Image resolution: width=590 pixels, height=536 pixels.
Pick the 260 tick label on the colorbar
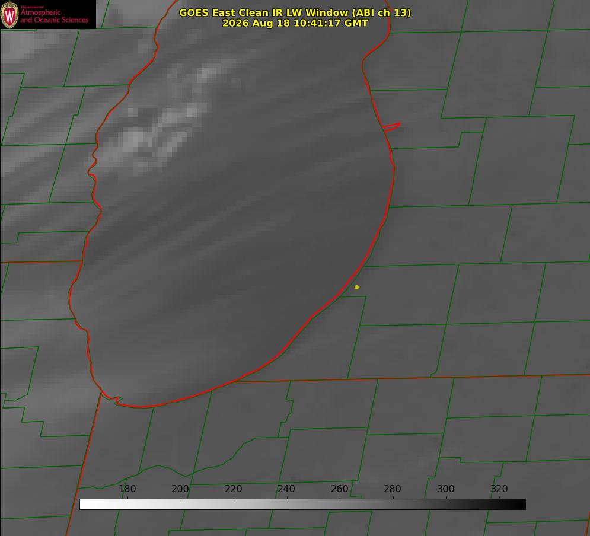(x=339, y=489)
